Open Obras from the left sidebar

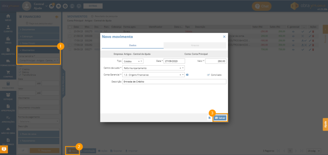8,40
